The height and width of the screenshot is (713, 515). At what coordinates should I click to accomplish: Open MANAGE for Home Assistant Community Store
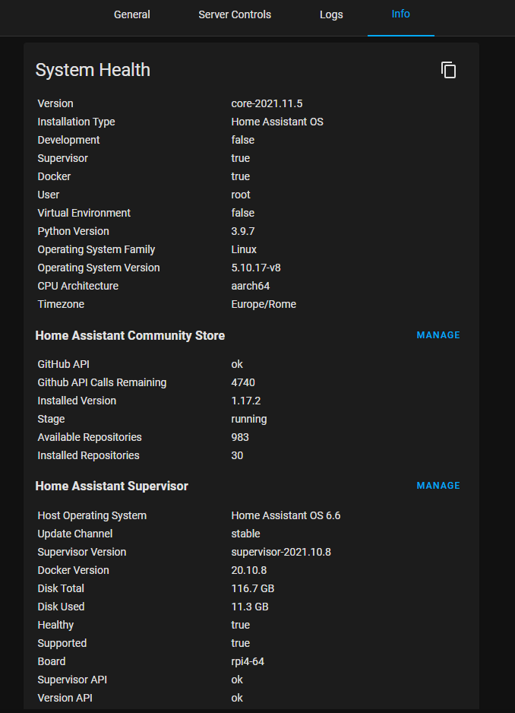[438, 334]
